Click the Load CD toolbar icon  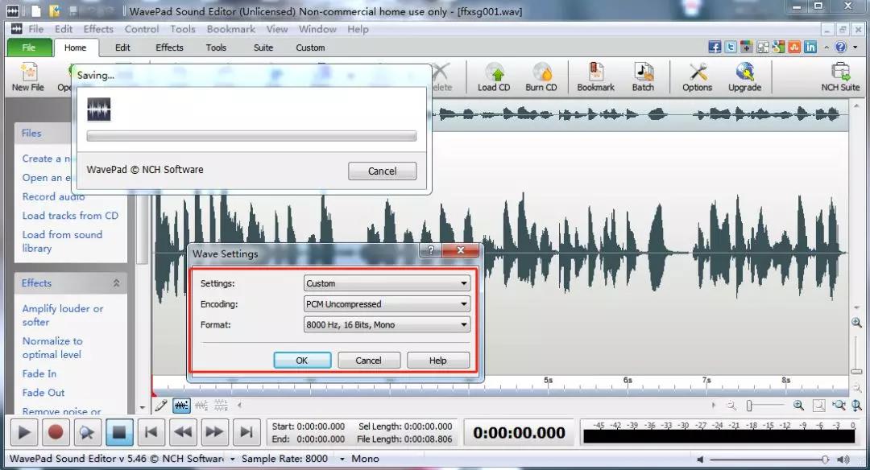coord(494,77)
